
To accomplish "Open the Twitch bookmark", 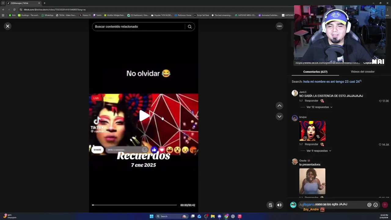I will tap(97, 15).
